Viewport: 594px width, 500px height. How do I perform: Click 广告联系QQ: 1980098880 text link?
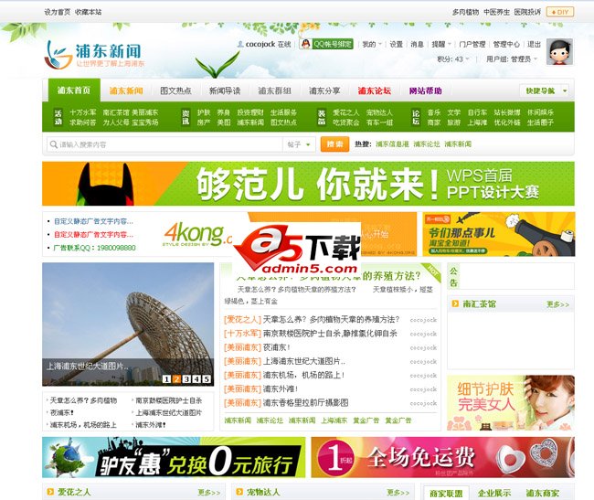tap(94, 248)
